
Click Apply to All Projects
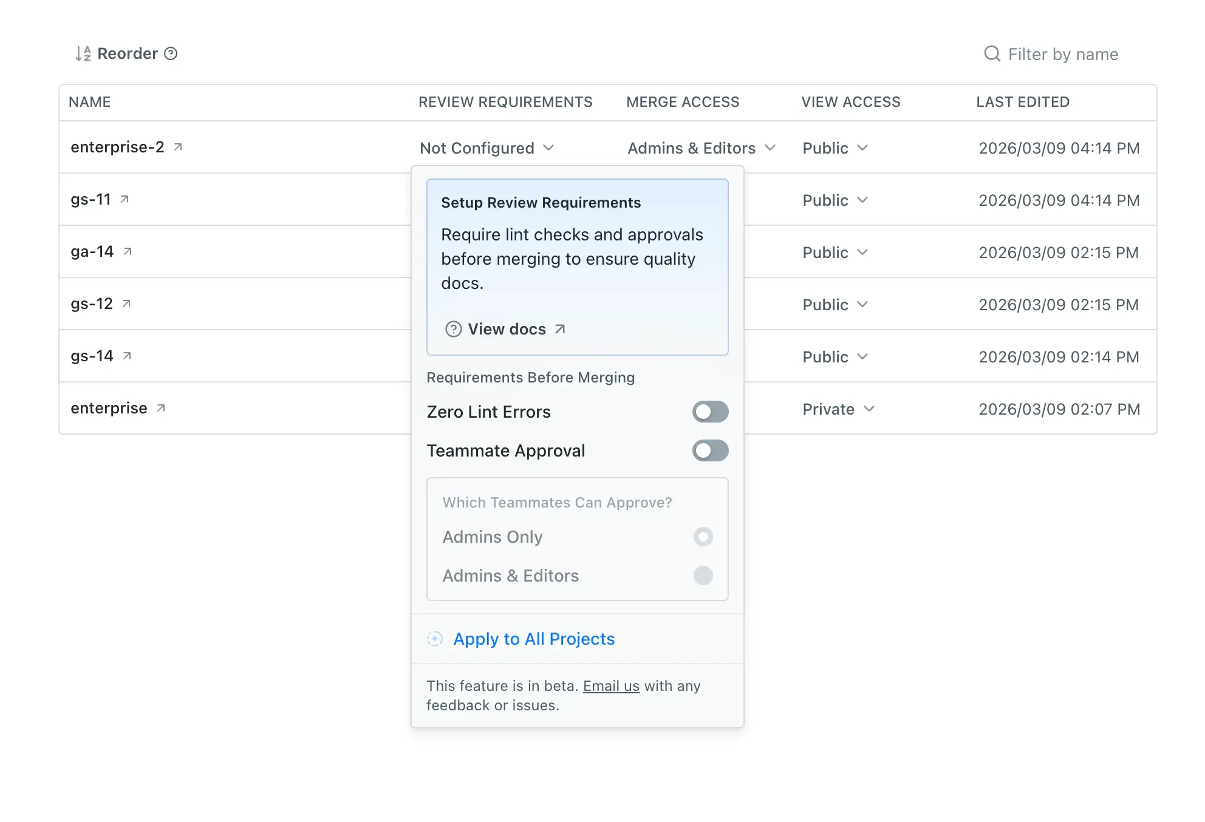pyautogui.click(x=533, y=639)
